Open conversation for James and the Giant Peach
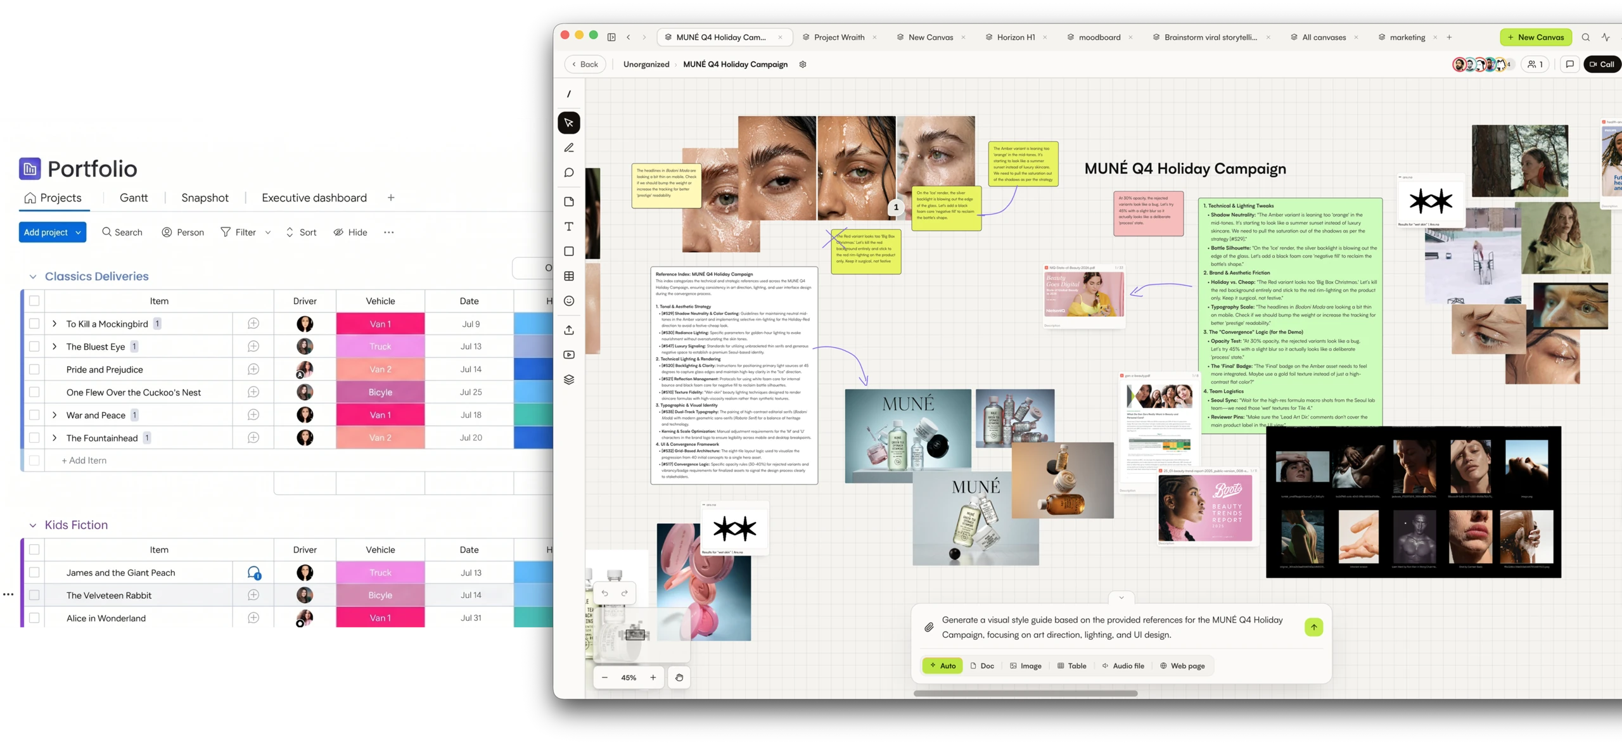 (253, 573)
